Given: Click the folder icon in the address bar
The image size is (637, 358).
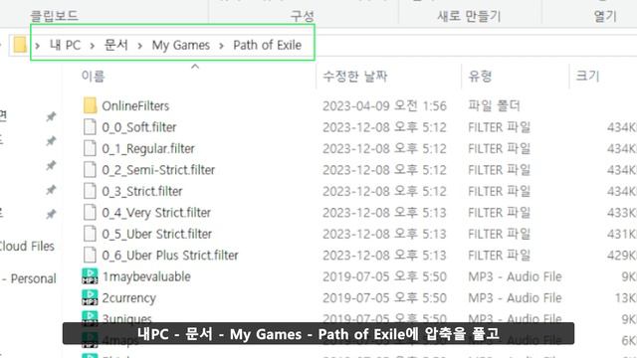Looking at the screenshot, I should tap(20, 45).
